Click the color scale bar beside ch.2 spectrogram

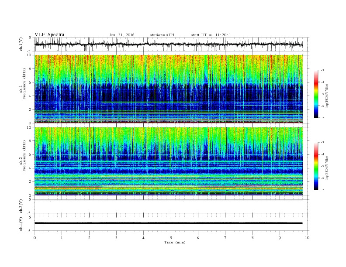click(x=316, y=166)
